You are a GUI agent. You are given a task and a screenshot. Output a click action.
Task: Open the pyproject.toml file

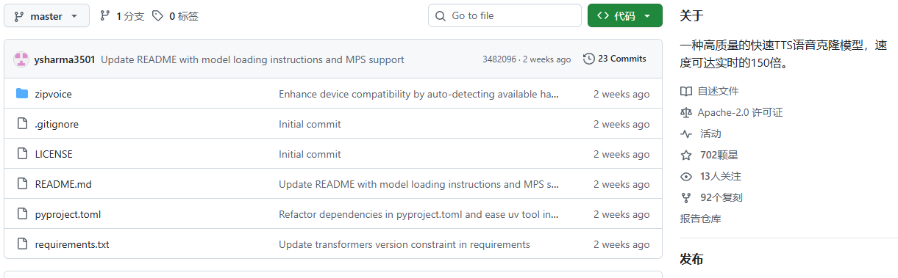point(68,214)
